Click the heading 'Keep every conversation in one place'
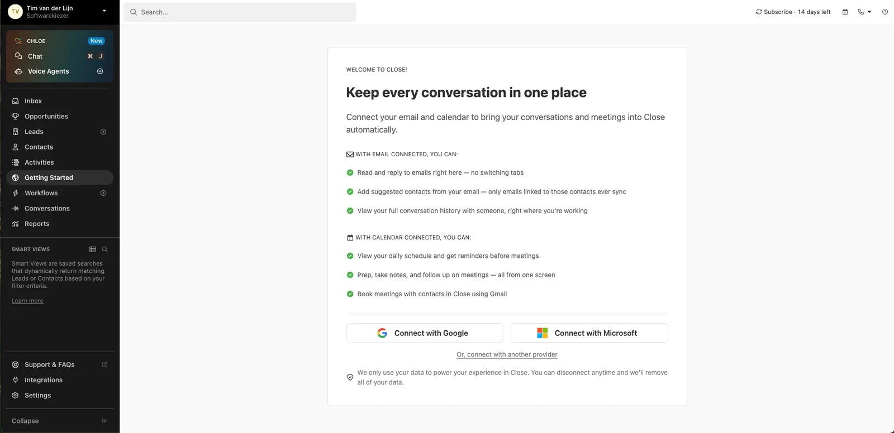 (467, 93)
